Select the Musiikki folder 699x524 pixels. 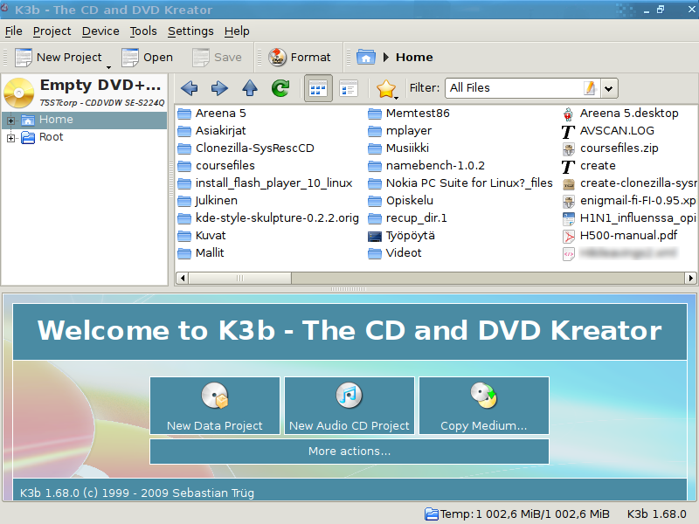pyautogui.click(x=398, y=148)
